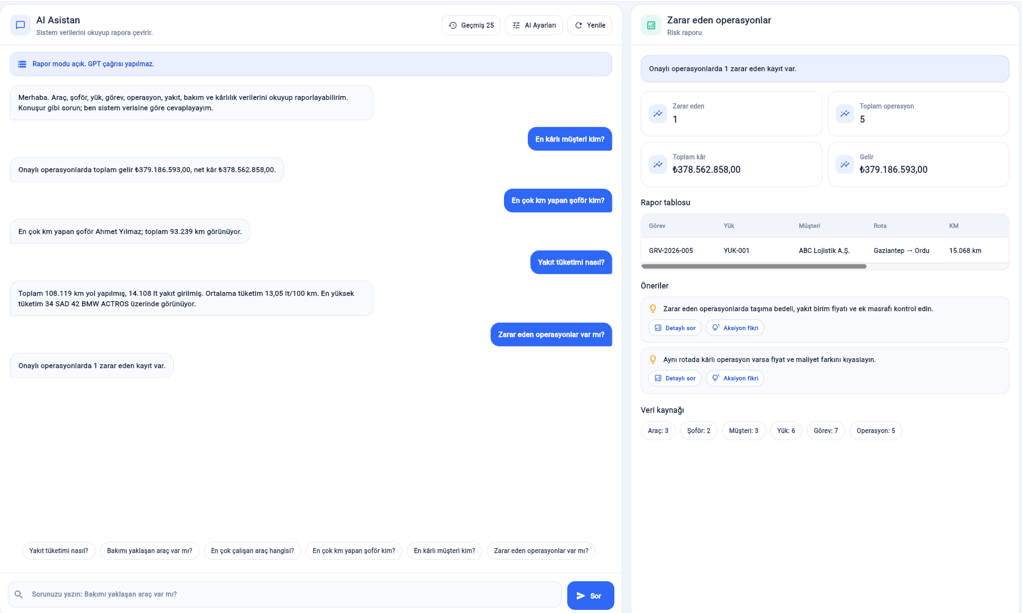Click the horizontal scrollbar of Rapor tablosu
1022x613 pixels.
754,266
